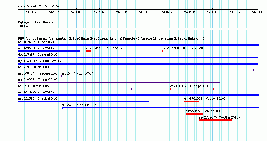Click the esv27115 red loss bar

pos(194,114)
